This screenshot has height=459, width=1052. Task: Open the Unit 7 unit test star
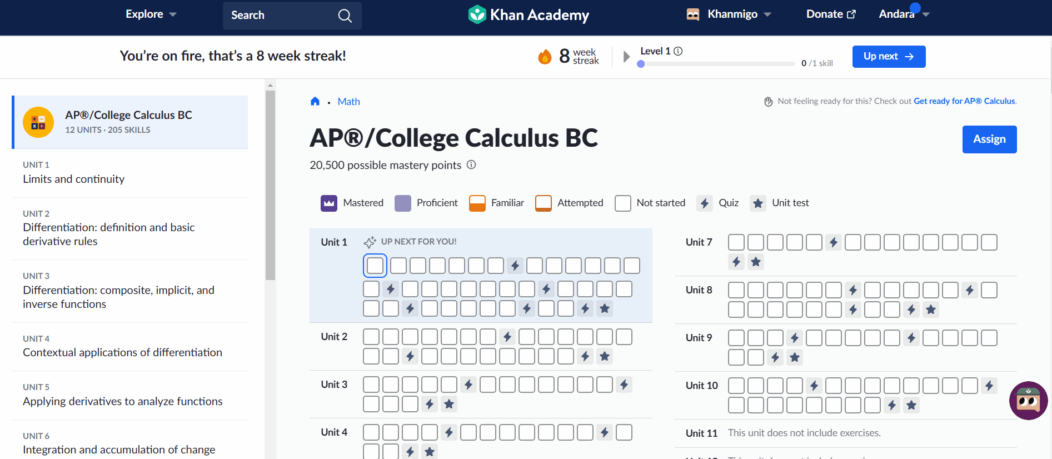[756, 262]
